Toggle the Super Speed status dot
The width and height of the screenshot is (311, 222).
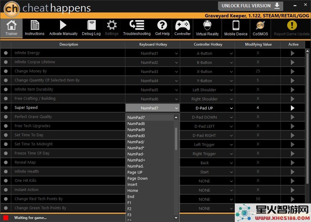6,108
